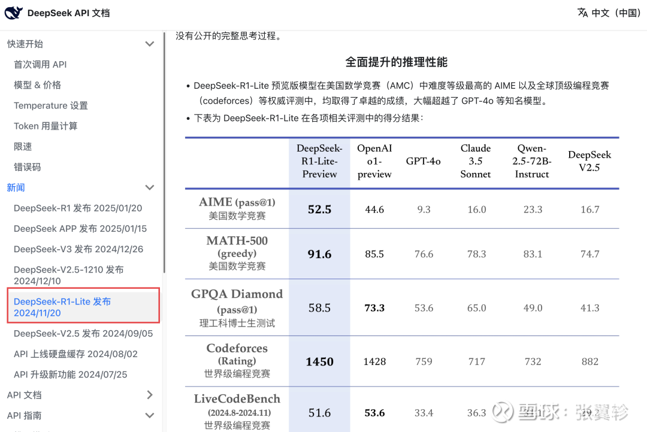Click GPQA Diamond row label
The height and width of the screenshot is (432, 647).
pyautogui.click(x=237, y=308)
